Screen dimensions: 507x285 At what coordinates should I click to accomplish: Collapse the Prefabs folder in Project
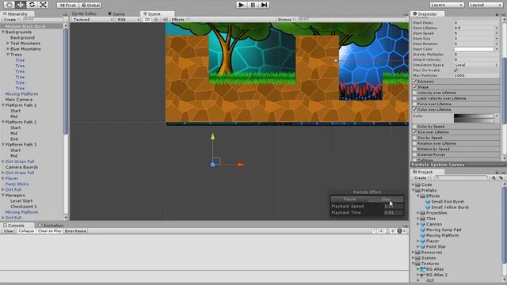[x=414, y=190]
